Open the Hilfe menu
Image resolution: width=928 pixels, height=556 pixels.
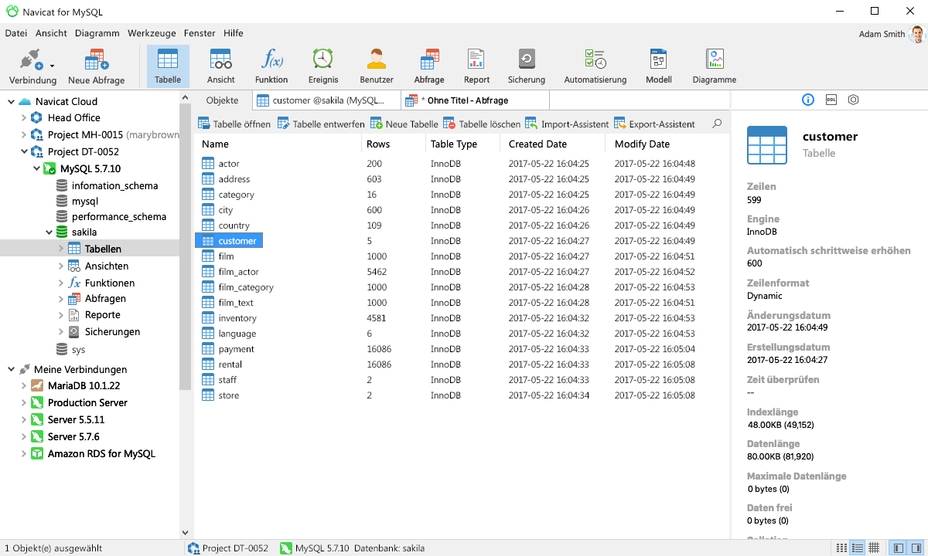(x=234, y=33)
